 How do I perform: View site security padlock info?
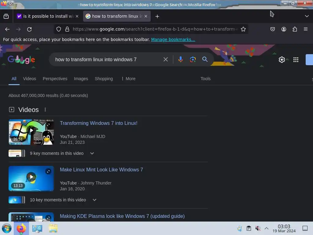pos(67,29)
